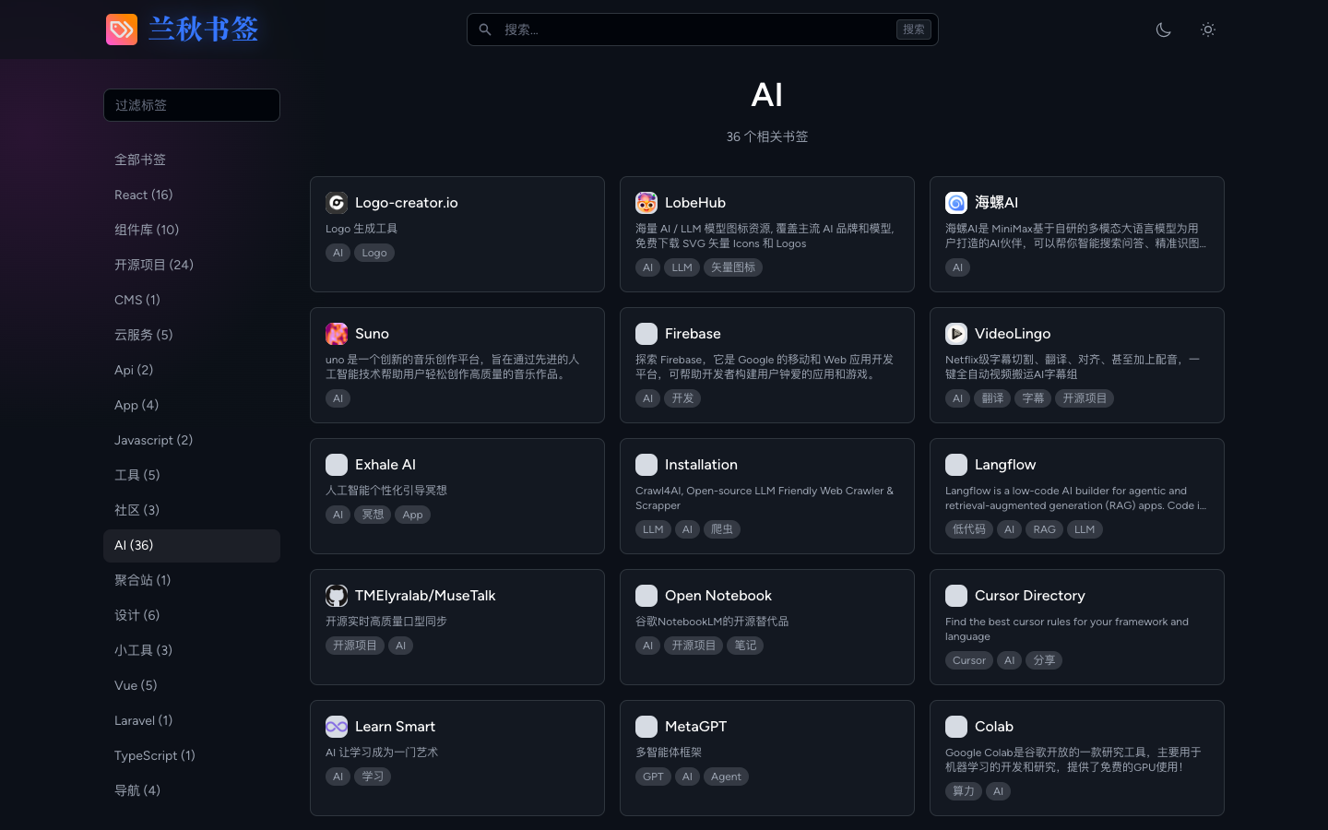Image resolution: width=1328 pixels, height=830 pixels.
Task: Click the 兰秋书签 logo icon
Action: click(x=122, y=30)
